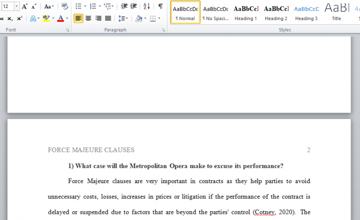Toggle subscript formatting
Viewport: 360px width, 220px height.
[x=10, y=18]
